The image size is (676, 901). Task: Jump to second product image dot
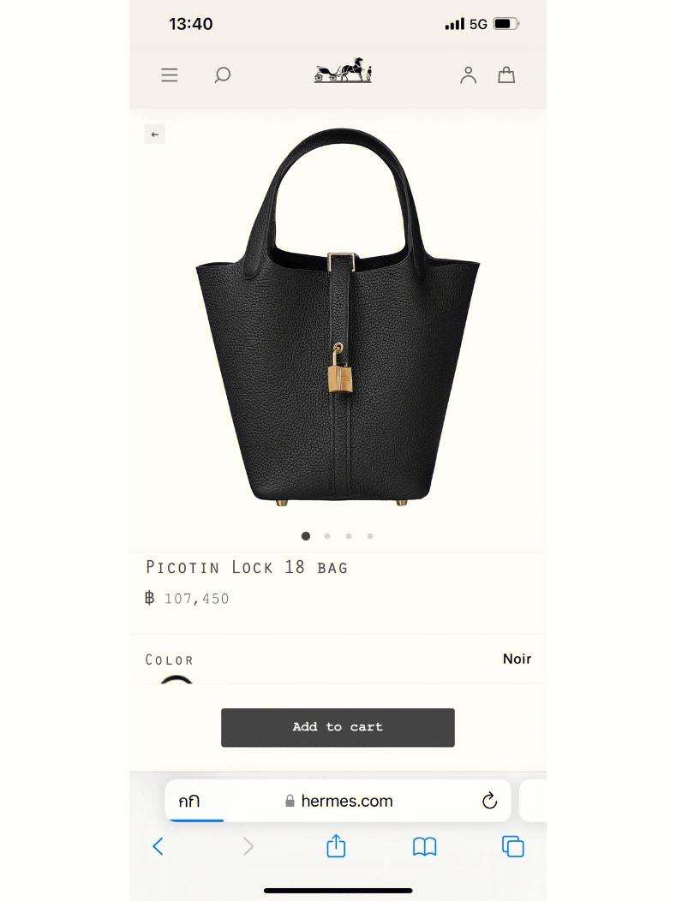coord(327,536)
